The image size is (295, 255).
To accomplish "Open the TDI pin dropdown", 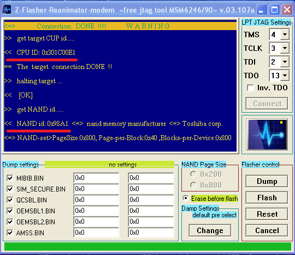I will (x=285, y=62).
